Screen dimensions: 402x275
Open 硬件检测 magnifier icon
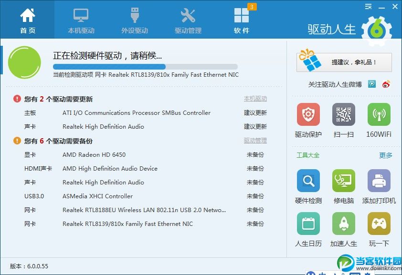point(308,181)
